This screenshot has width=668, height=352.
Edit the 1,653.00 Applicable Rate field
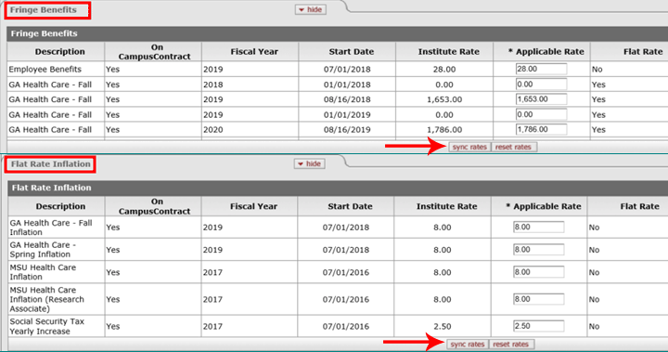tap(541, 99)
